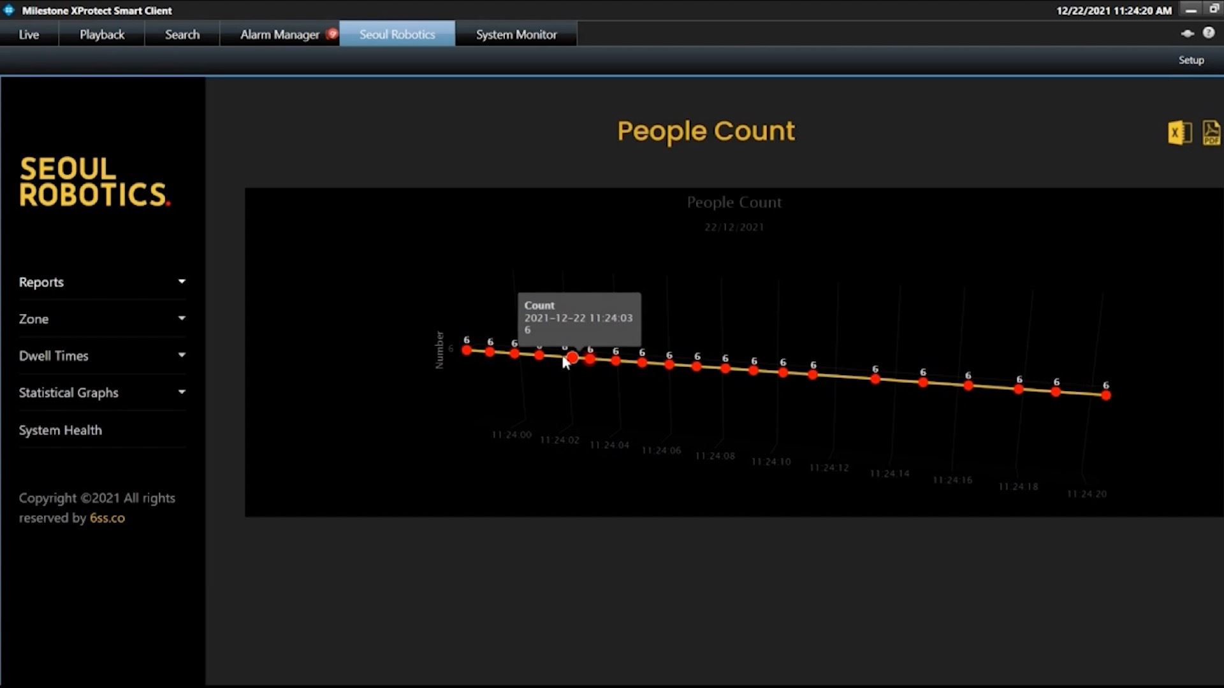
Task: Open the Reports menu label
Action: tap(41, 282)
